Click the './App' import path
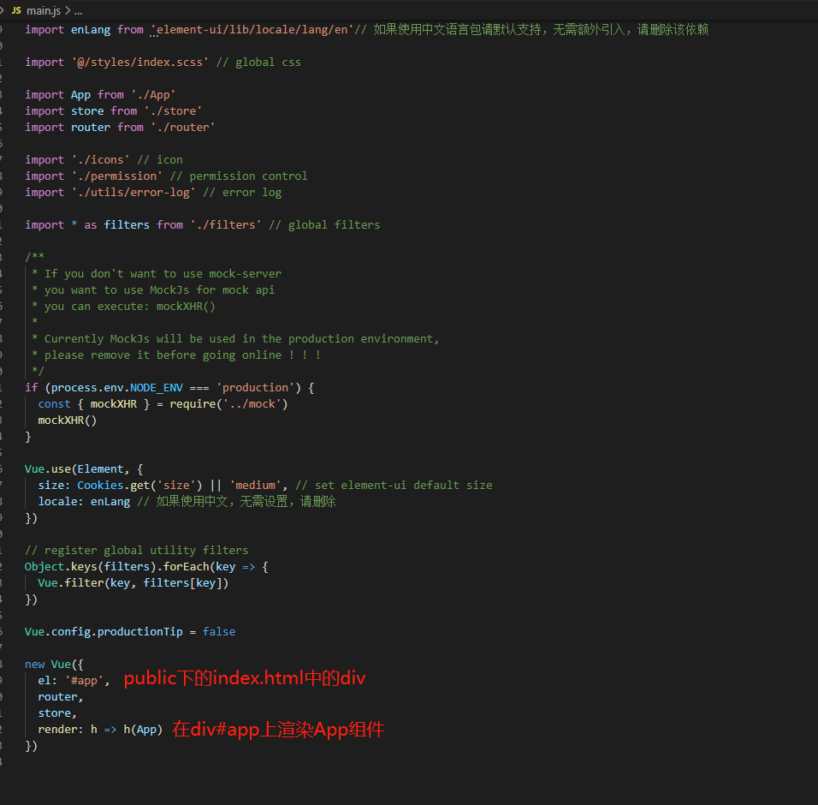 pyautogui.click(x=153, y=94)
